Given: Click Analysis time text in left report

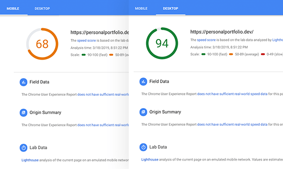Looking at the screenshot, I should point(99,48).
